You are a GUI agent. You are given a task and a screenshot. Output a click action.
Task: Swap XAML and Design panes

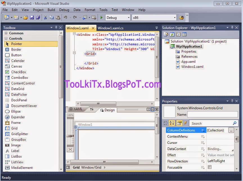(92, 109)
